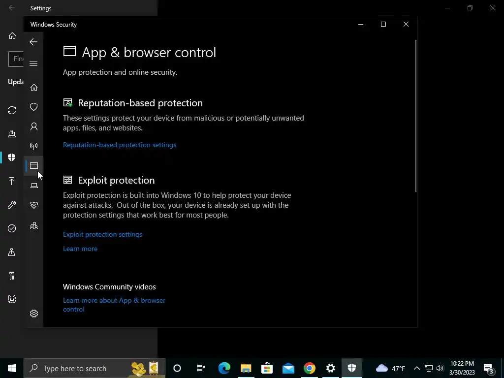The image size is (504, 378).
Task: Open Learn more about App & browser control
Action: [114, 305]
